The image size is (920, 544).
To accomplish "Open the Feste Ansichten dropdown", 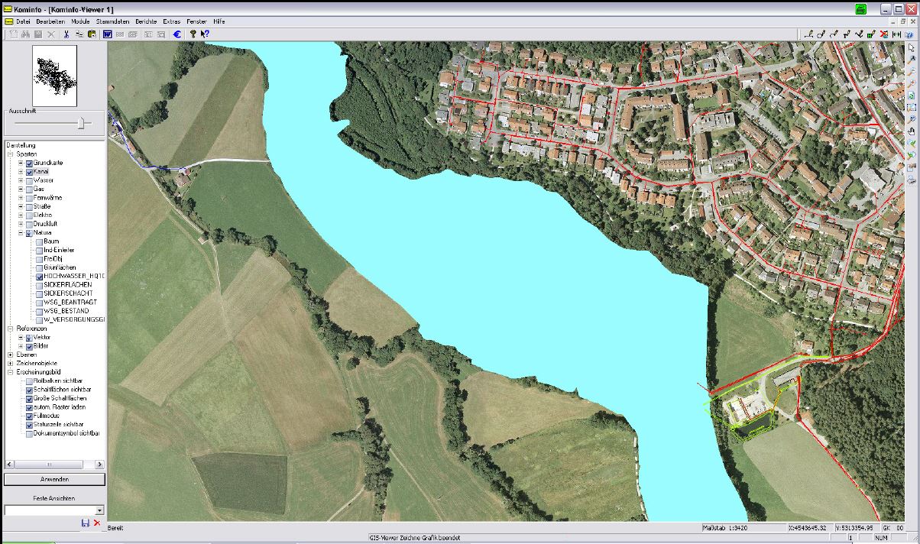I will coord(99,510).
